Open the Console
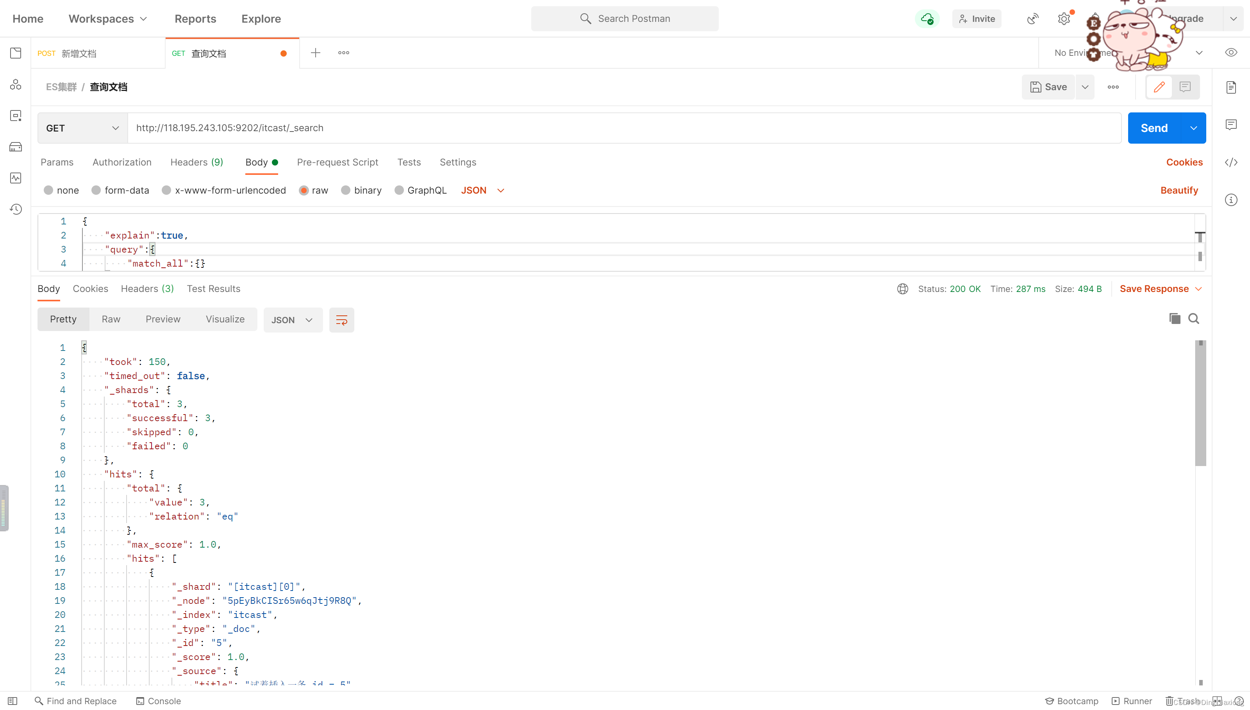The width and height of the screenshot is (1250, 710). tap(159, 701)
